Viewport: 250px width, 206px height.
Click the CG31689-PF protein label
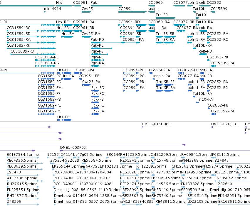(x=49, y=93)
